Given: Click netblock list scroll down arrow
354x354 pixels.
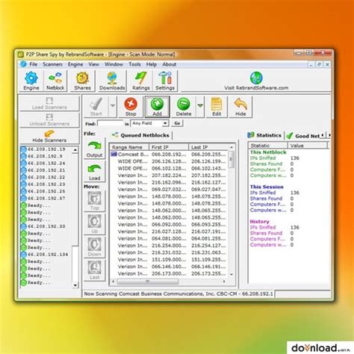Looking at the screenshot, I should click(232, 274).
